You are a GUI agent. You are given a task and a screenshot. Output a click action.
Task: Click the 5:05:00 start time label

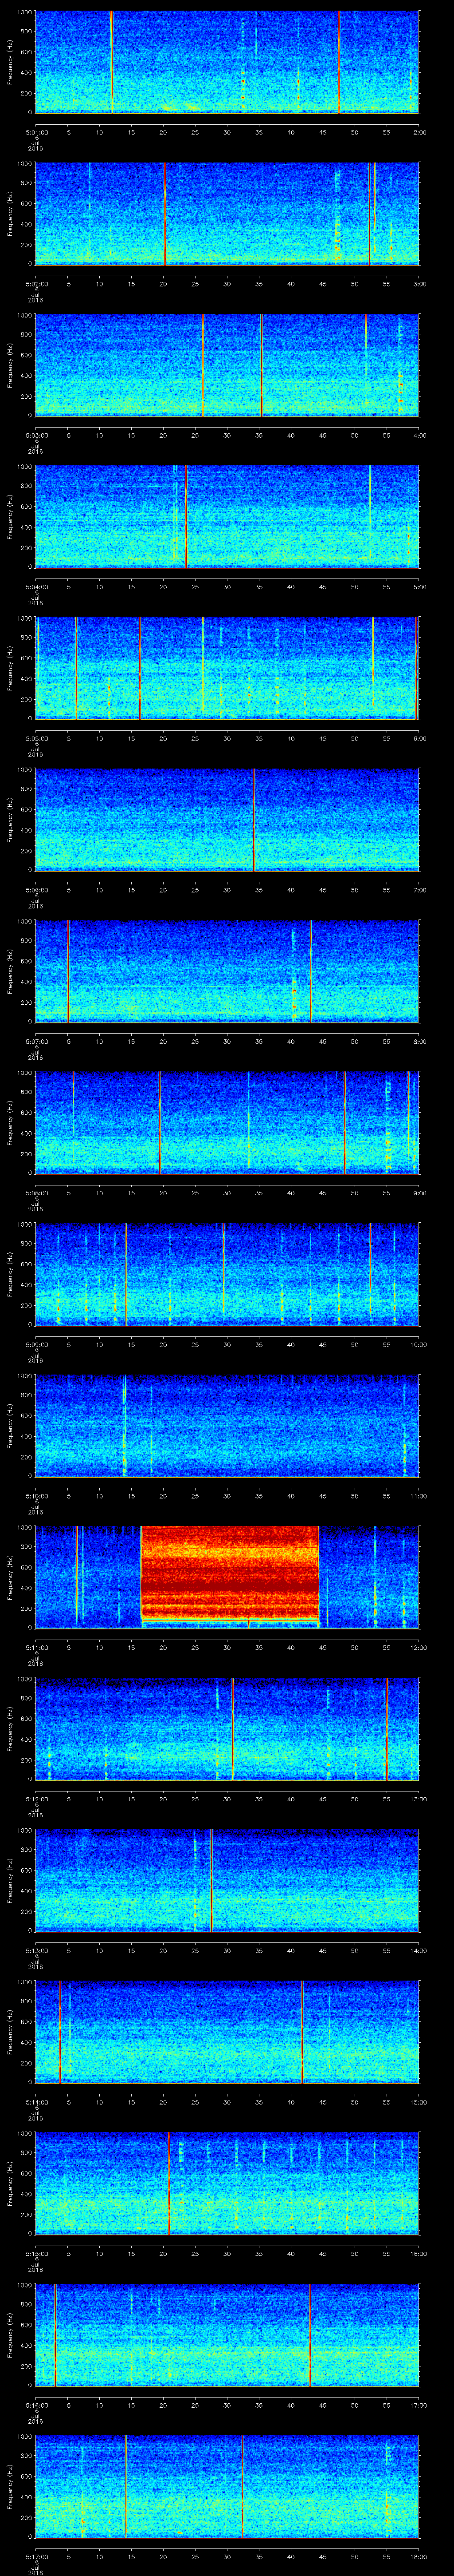(x=36, y=738)
